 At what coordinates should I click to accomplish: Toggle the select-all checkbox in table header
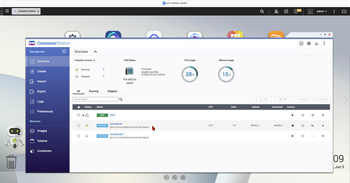point(79,107)
